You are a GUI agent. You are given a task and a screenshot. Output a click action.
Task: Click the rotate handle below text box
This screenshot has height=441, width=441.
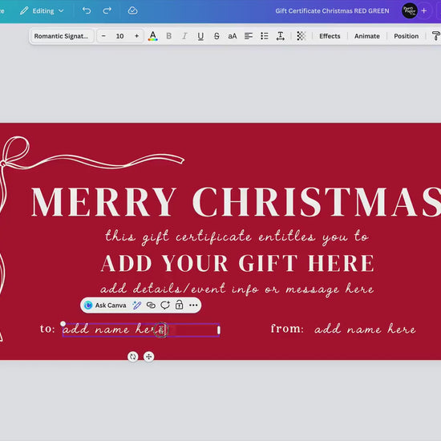[133, 357]
